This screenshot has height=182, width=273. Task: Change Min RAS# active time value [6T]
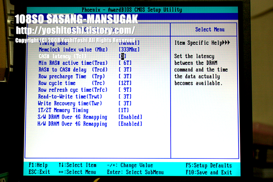125,63
